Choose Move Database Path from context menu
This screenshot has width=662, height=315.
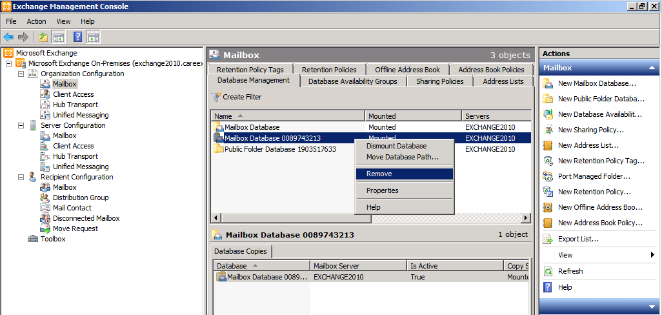(x=404, y=157)
